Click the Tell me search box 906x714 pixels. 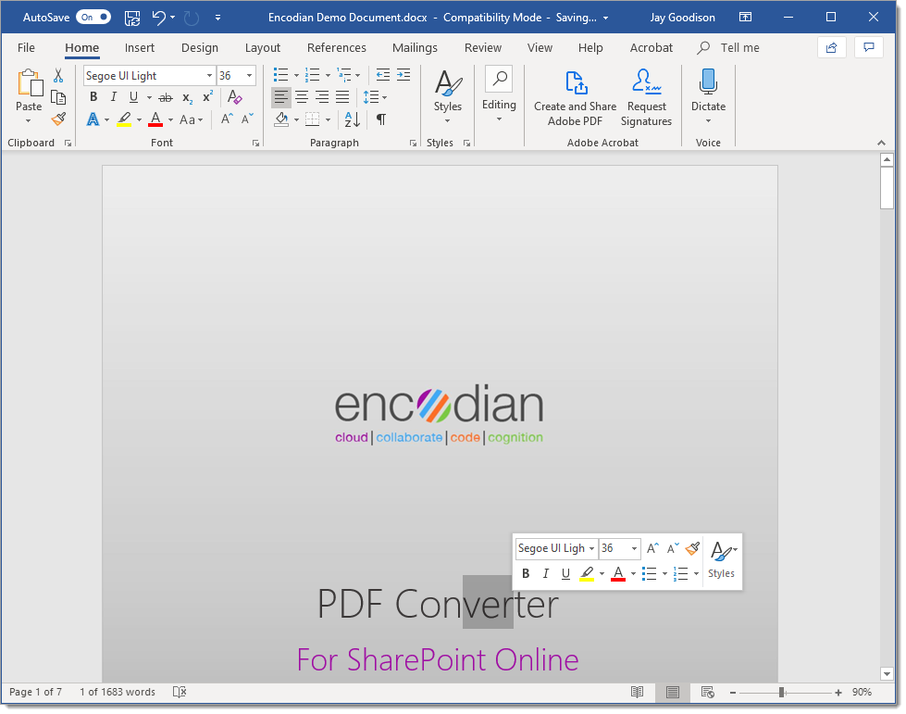click(729, 48)
